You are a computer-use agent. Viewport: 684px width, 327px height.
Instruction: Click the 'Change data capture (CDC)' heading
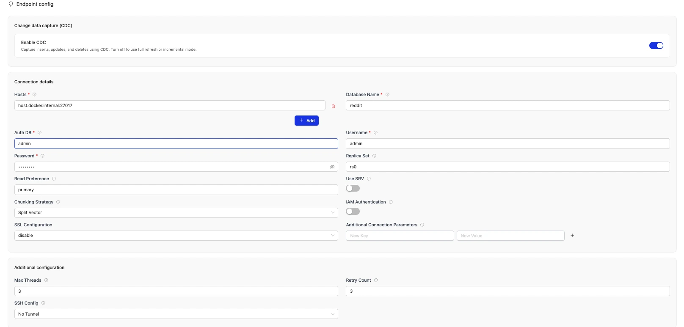coord(43,26)
